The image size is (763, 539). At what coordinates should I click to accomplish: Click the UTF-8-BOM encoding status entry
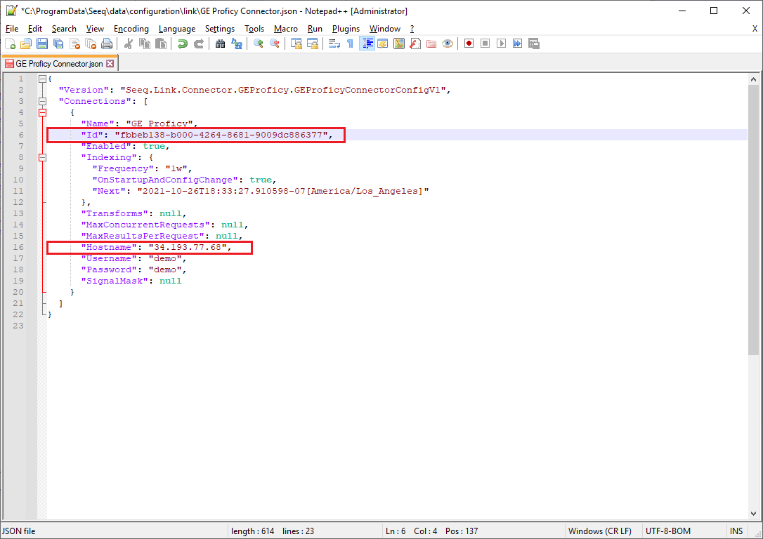click(x=668, y=531)
